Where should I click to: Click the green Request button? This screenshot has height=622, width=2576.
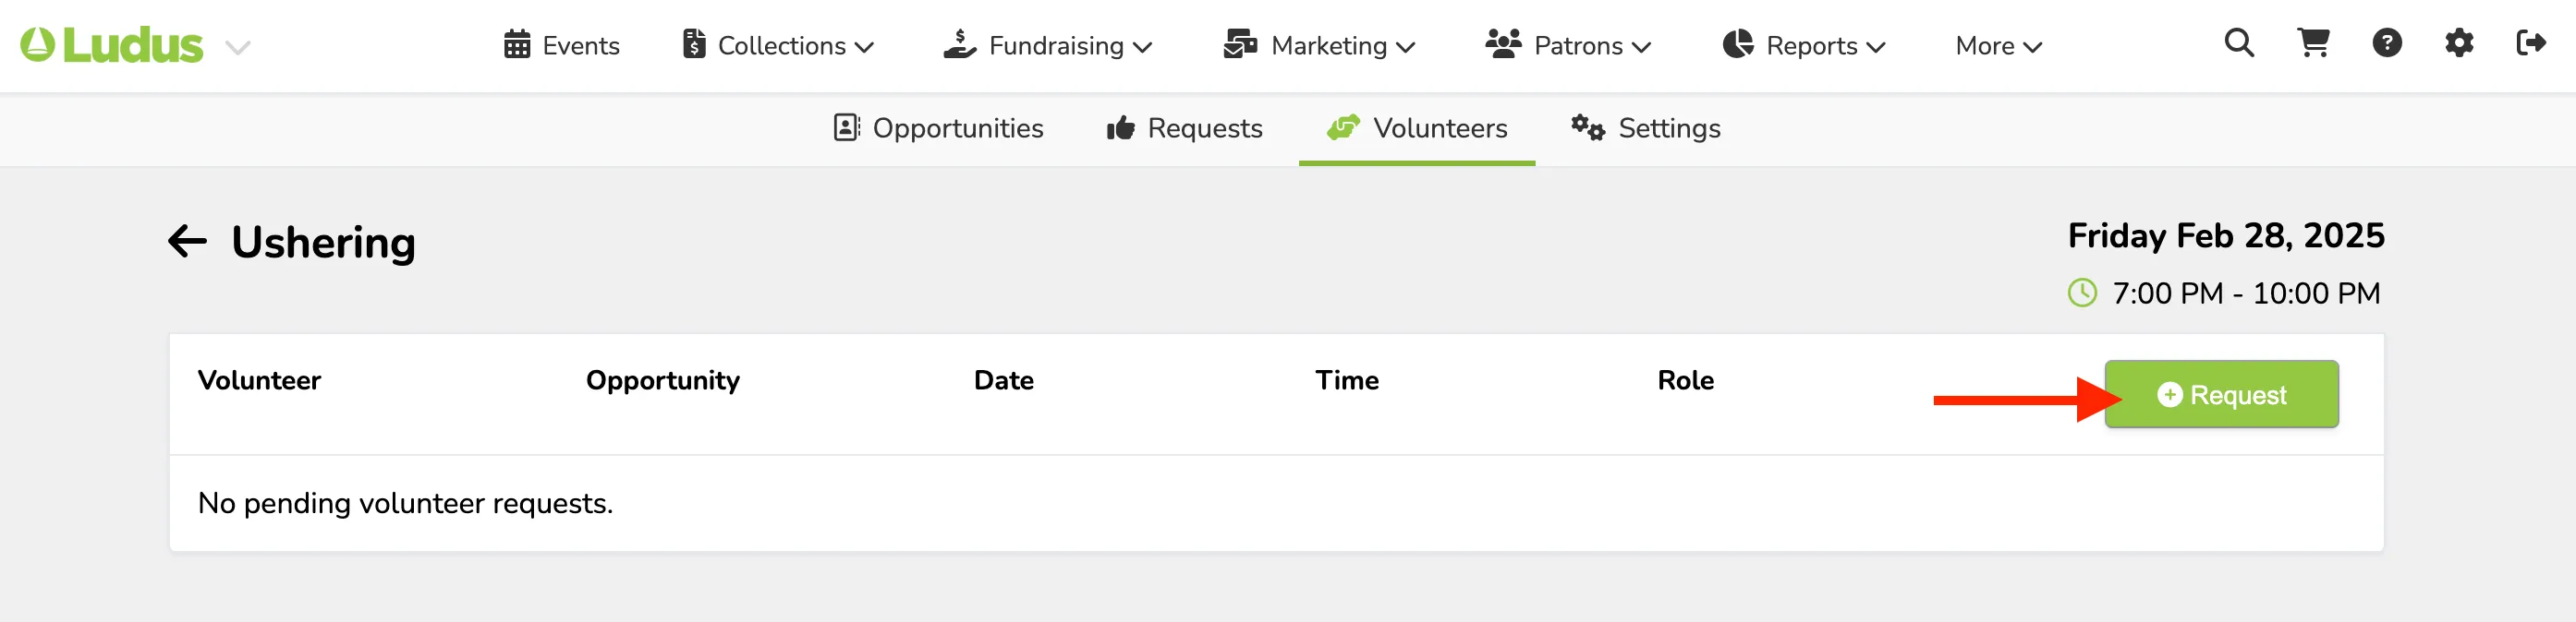pyautogui.click(x=2221, y=394)
